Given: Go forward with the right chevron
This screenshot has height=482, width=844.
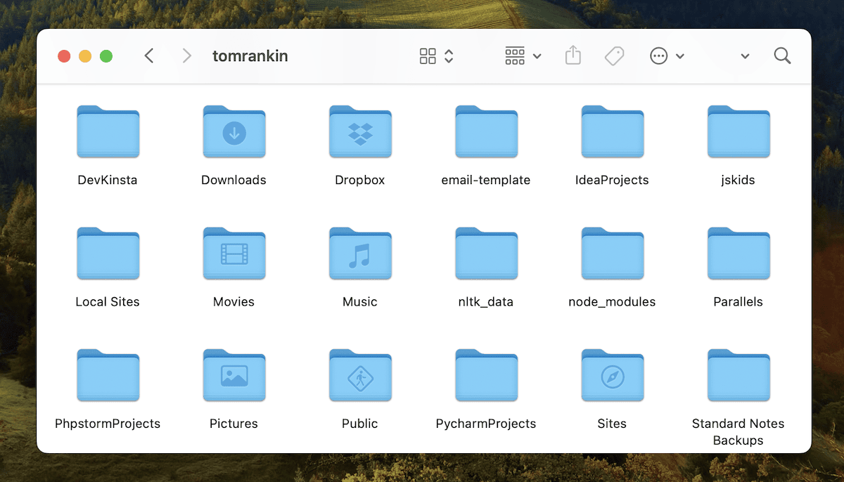Looking at the screenshot, I should click(x=186, y=56).
